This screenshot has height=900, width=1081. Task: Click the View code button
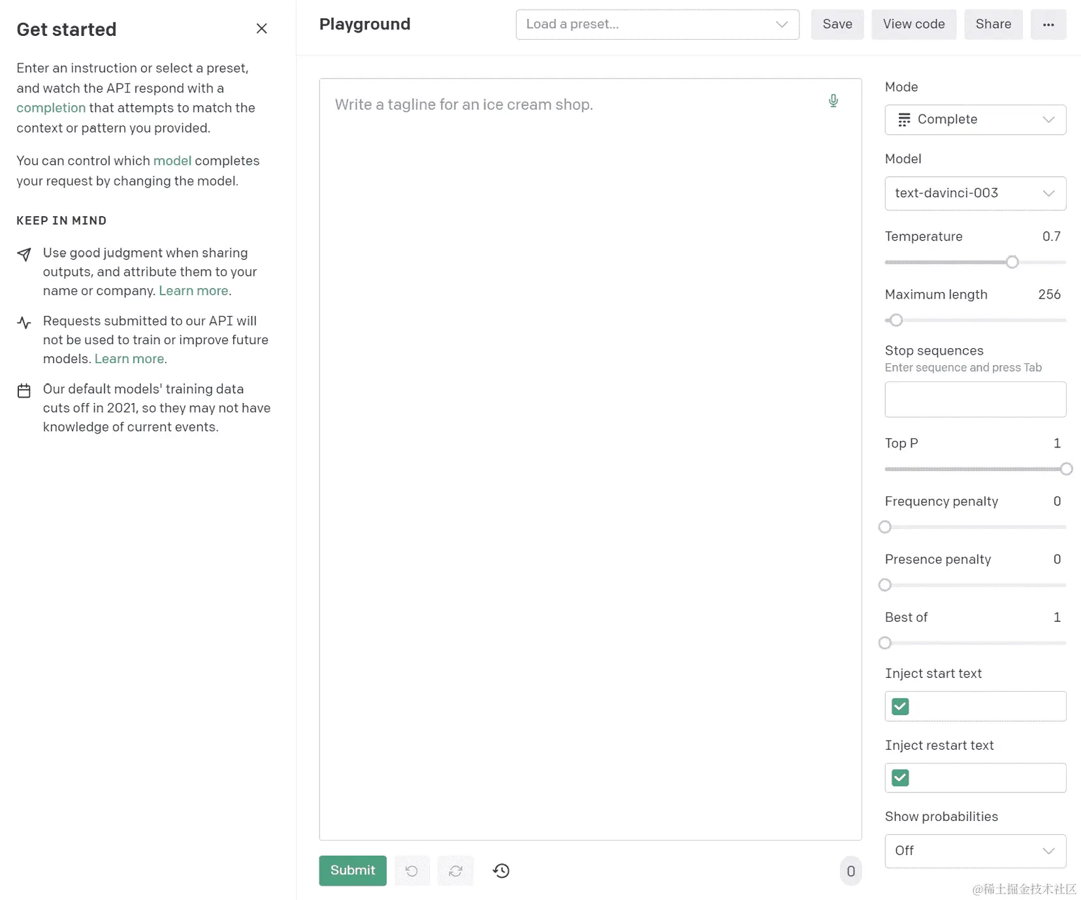(x=913, y=24)
